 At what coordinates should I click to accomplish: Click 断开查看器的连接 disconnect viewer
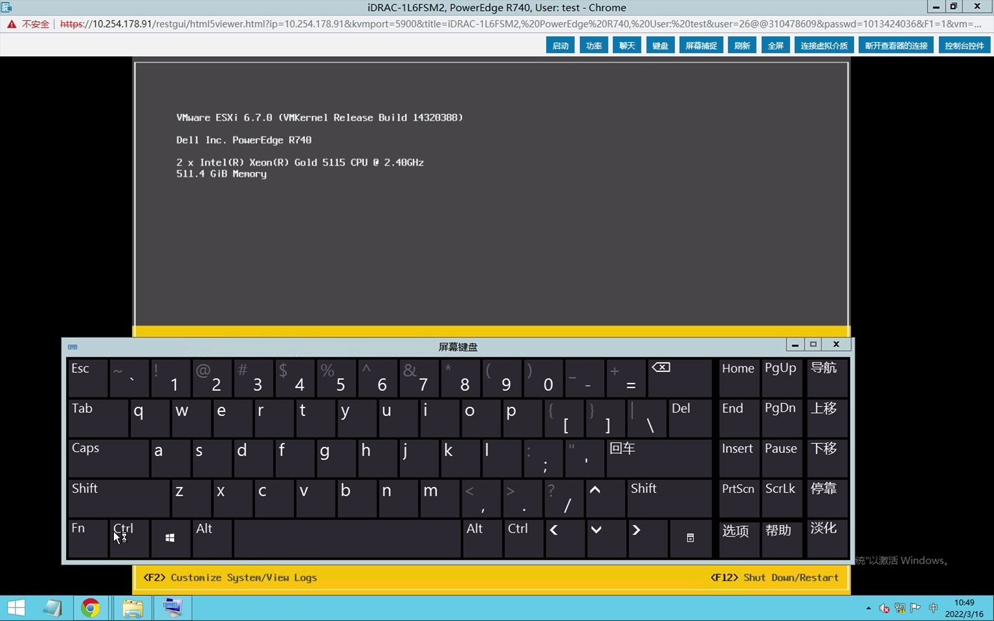pos(896,45)
